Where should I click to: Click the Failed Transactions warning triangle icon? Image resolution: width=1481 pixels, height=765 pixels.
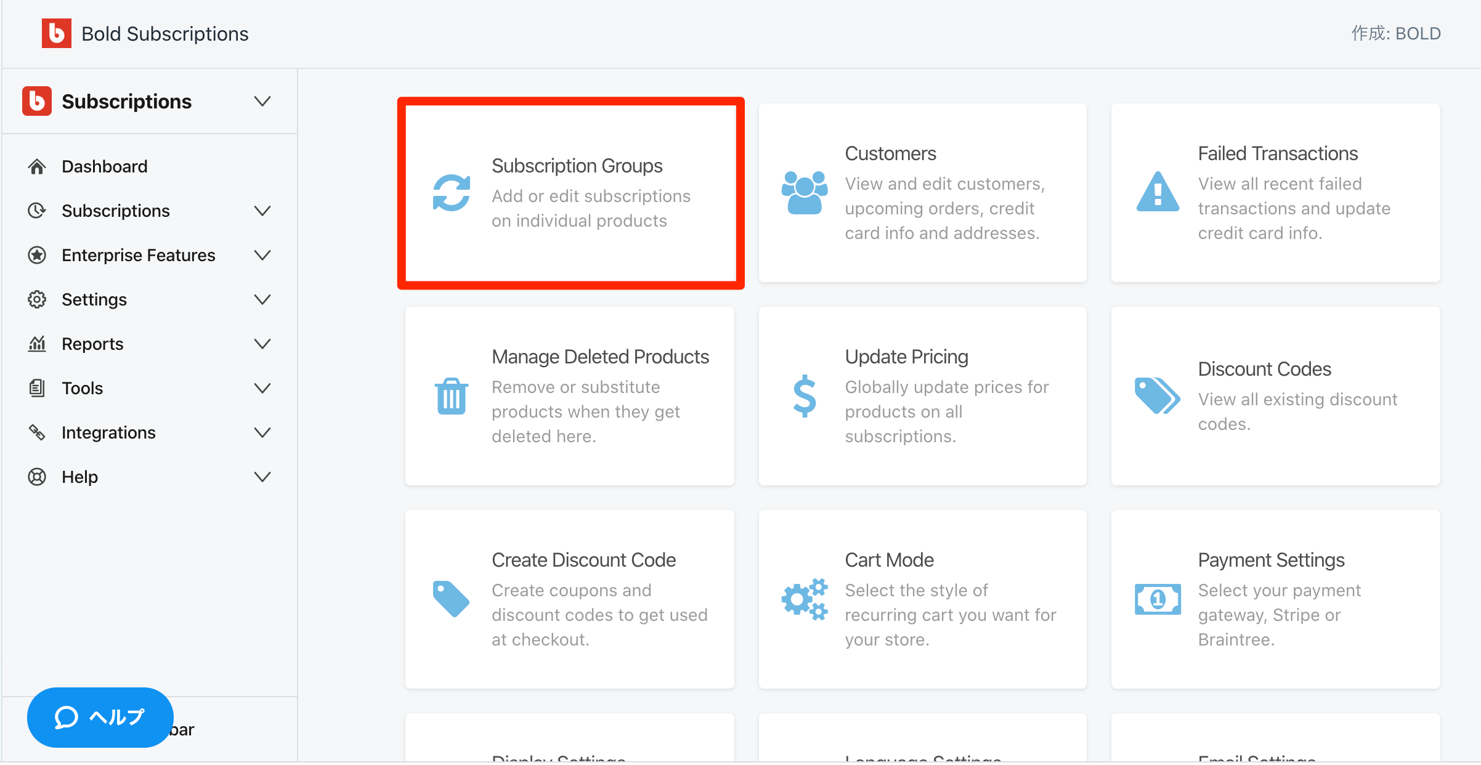coord(1158,193)
